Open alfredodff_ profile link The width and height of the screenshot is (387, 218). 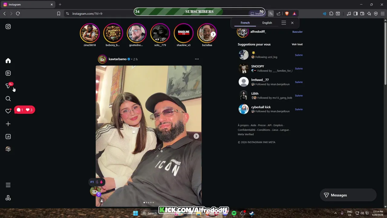(258, 31)
